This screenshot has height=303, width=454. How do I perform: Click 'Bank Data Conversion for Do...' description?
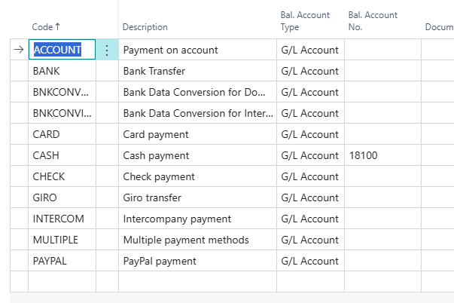click(x=194, y=92)
